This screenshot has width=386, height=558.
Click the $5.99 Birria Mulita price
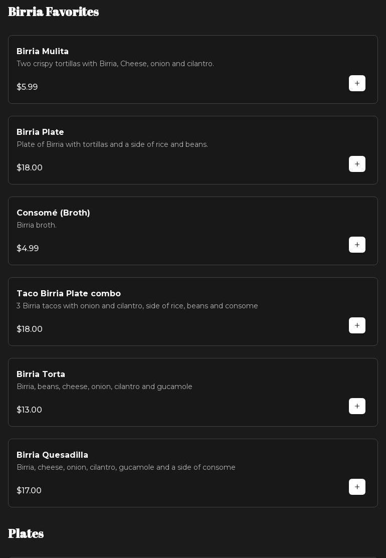pyautogui.click(x=27, y=87)
